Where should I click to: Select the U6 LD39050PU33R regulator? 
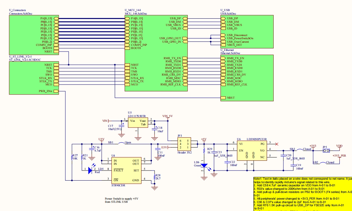[x=252, y=156]
